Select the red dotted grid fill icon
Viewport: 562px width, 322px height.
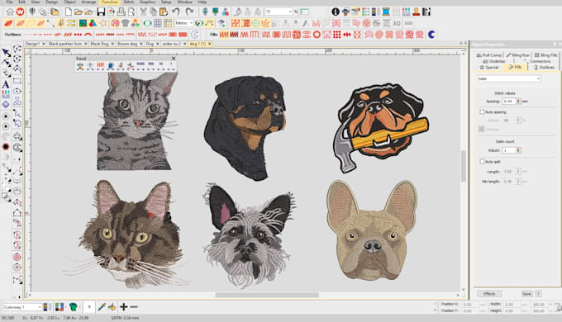coord(337,35)
